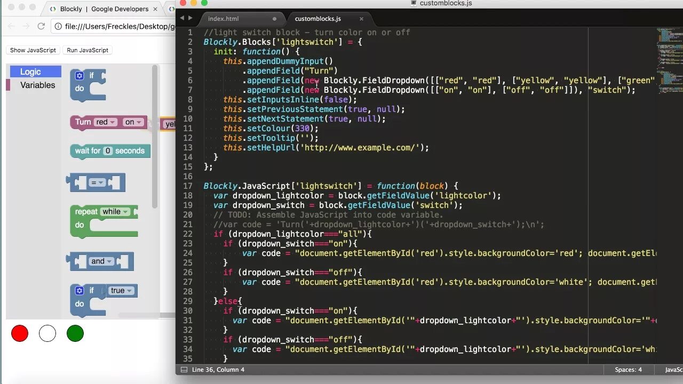The width and height of the screenshot is (683, 384).
Task: Open the on/off dropdown on the Turn block
Action: point(133,122)
